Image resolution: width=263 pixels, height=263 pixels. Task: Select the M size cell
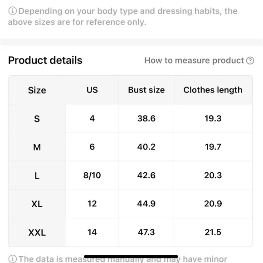[x=37, y=147]
